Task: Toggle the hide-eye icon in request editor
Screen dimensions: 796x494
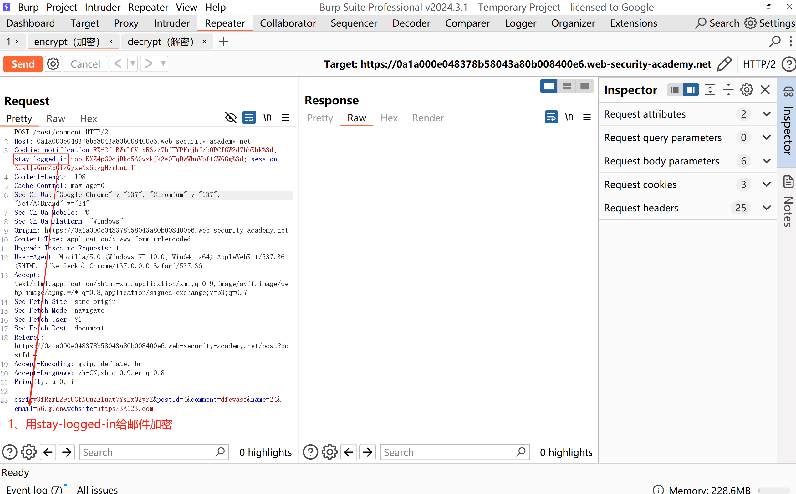Action: [231, 118]
